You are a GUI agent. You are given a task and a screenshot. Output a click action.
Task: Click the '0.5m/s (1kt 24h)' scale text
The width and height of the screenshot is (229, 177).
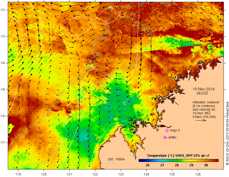pos(204,117)
